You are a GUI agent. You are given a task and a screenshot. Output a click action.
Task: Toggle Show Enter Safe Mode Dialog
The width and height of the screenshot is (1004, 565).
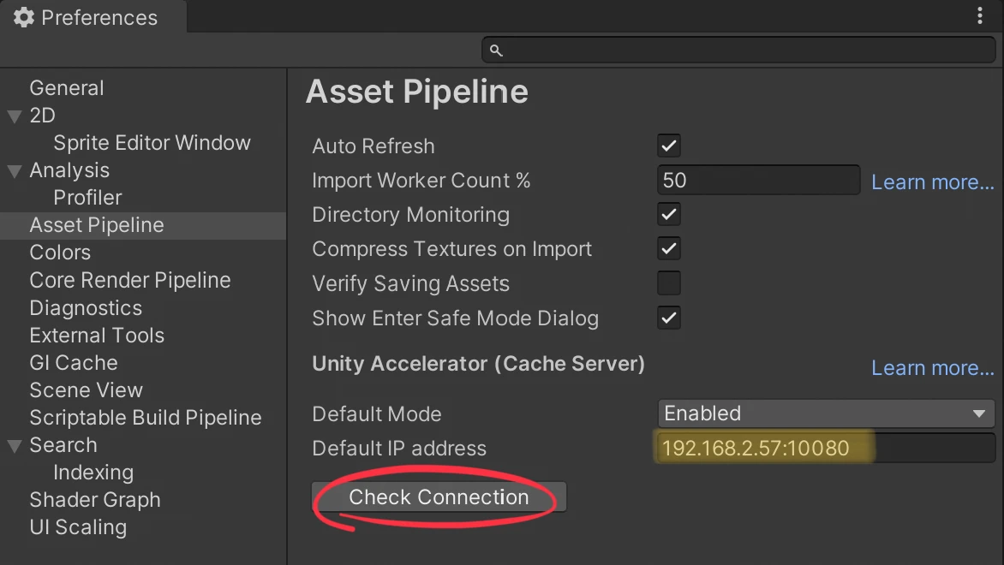669,318
